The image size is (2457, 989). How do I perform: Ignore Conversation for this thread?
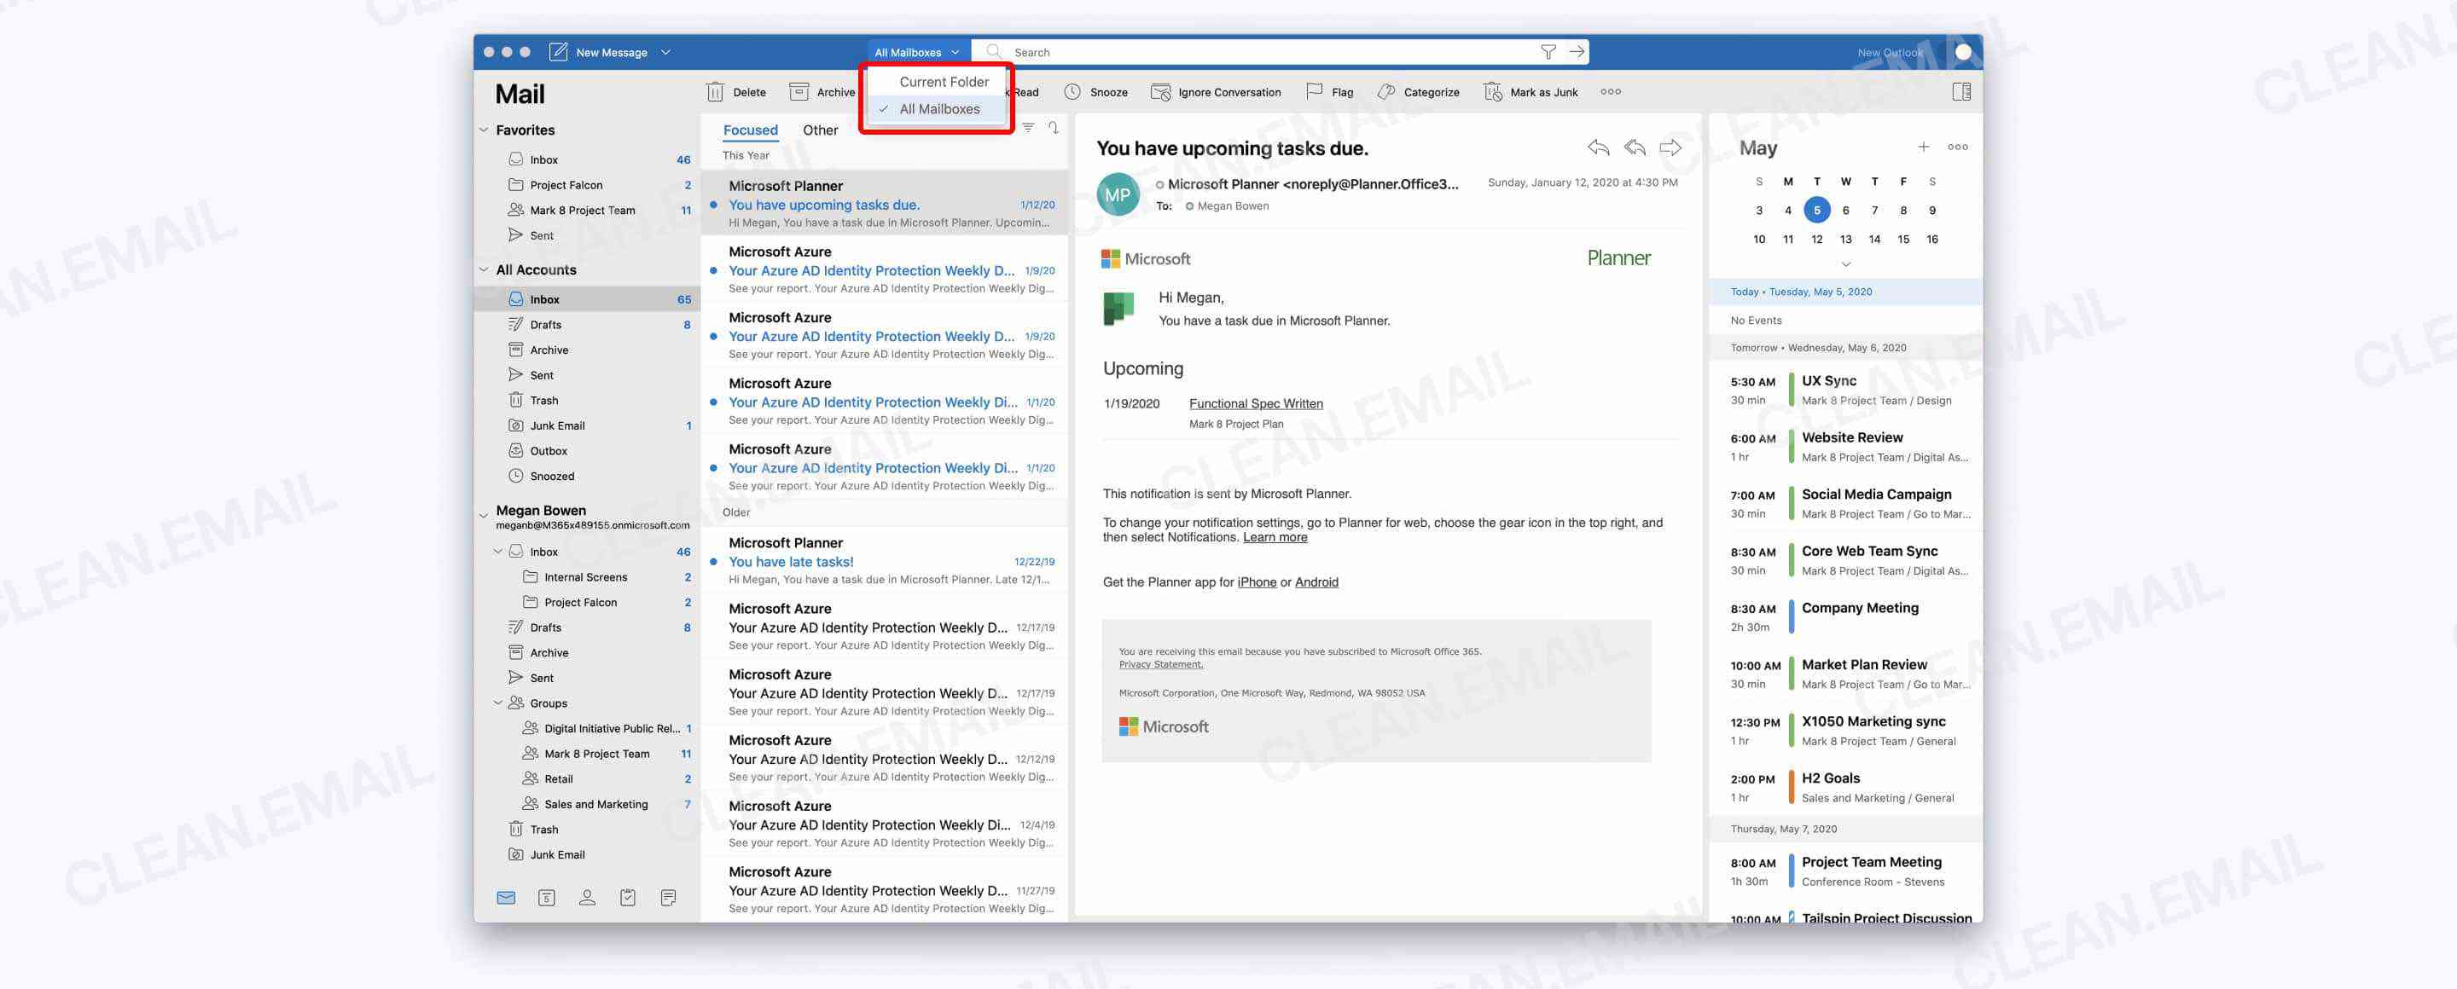(x=1216, y=91)
